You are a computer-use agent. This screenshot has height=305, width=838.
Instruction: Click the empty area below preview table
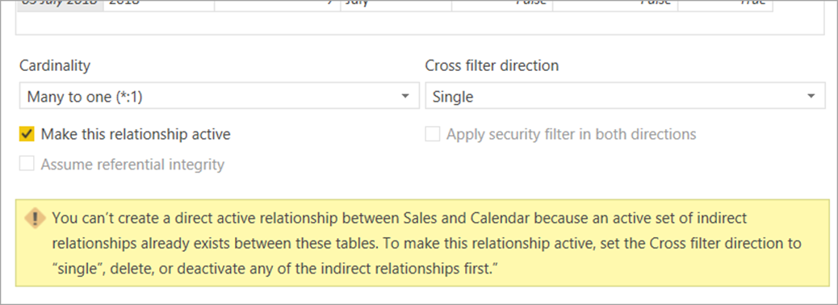pyautogui.click(x=420, y=23)
